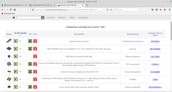Open IRF7404PBF price link
Screen dimensions: 172x92
click(155, 49)
